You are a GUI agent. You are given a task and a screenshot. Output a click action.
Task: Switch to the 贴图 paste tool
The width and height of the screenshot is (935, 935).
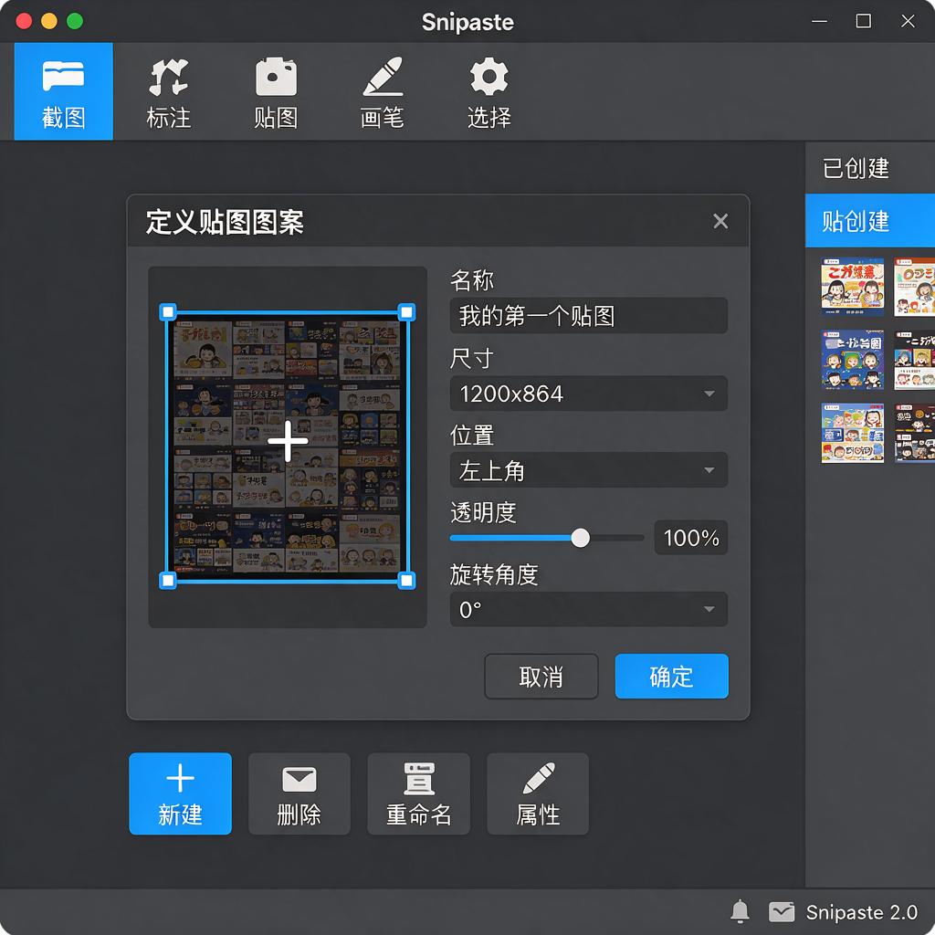click(276, 94)
